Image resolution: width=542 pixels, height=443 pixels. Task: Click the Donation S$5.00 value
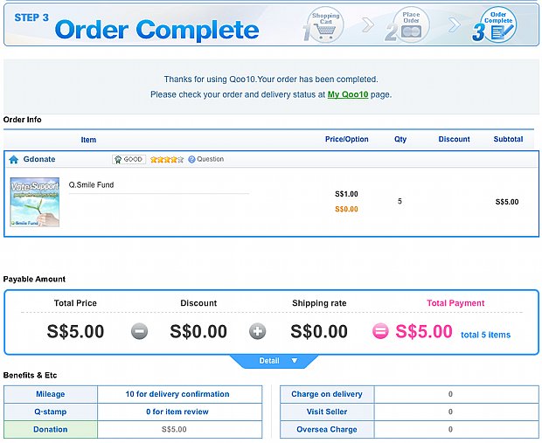tap(174, 430)
